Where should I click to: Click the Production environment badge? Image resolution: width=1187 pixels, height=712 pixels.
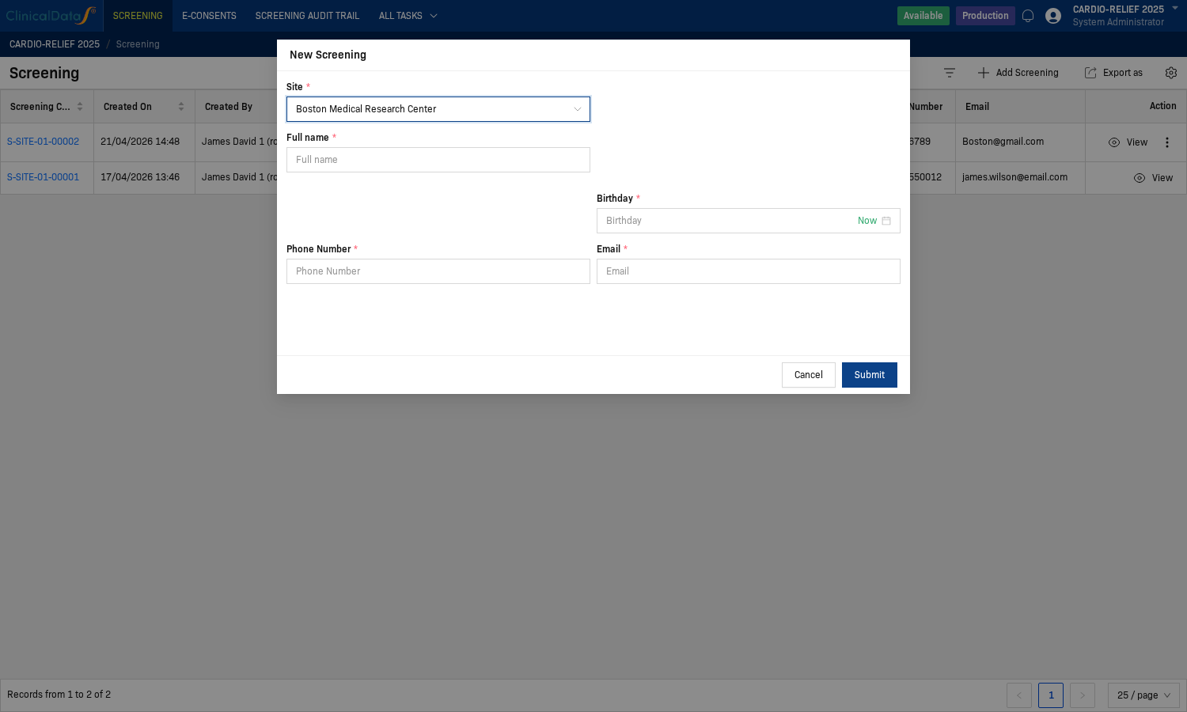click(x=985, y=16)
